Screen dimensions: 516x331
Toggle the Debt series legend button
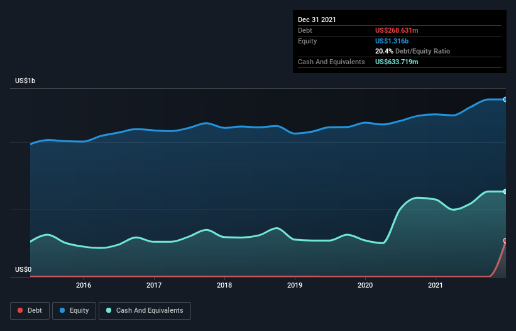(x=30, y=311)
